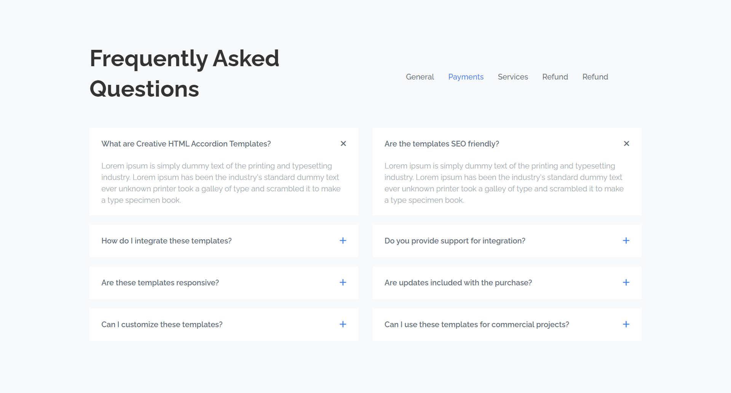Click the 'Frequently Asked Questions' heading
Image resolution: width=731 pixels, height=393 pixels.
184,73
